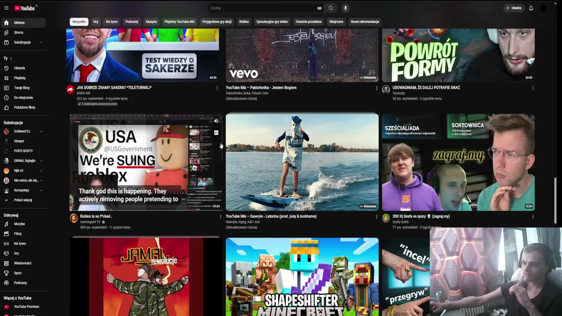
Task: Go to the YouTube logo home
Action: [25, 8]
